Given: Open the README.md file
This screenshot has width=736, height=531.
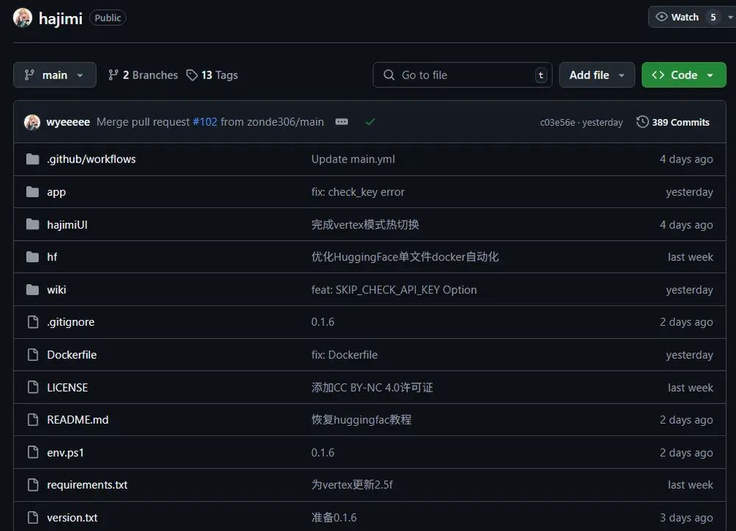Looking at the screenshot, I should tap(78, 419).
